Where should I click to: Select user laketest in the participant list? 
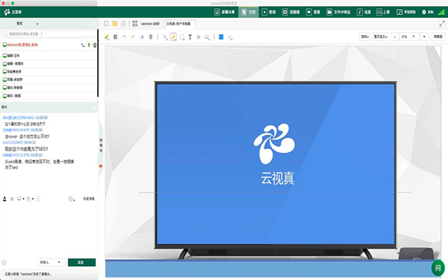click(49, 45)
